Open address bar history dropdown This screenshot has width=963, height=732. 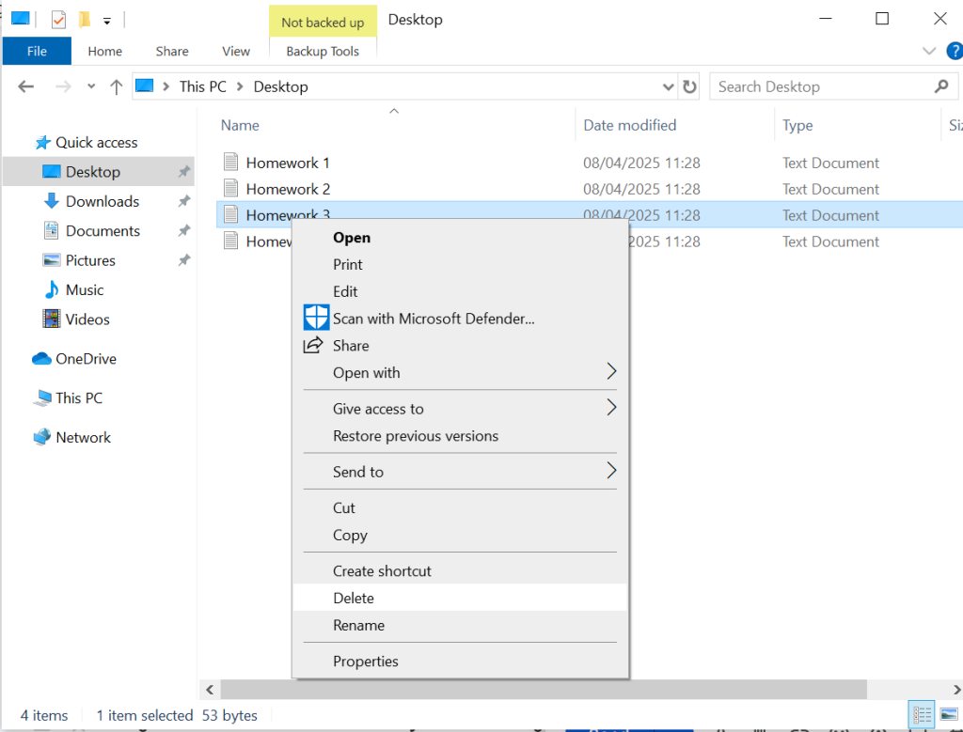[669, 86]
